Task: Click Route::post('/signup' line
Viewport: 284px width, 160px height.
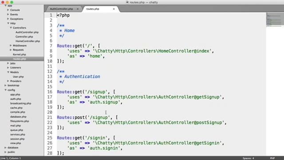Action: (87, 117)
